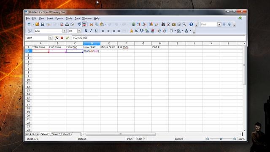Image resolution: width=270 pixels, height=152 pixels.
Task: Sort Ascending
Action: pos(139,24)
